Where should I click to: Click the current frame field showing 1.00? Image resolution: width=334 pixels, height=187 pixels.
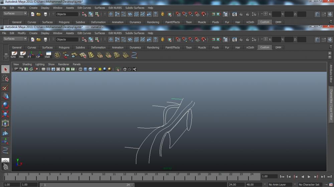coord(270,177)
